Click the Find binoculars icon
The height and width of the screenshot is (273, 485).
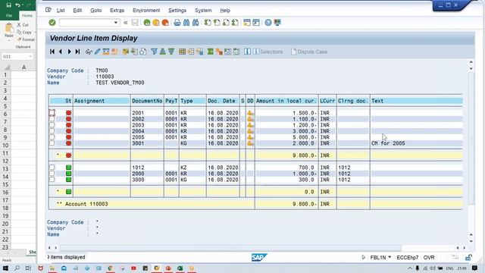pyautogui.click(x=186, y=22)
